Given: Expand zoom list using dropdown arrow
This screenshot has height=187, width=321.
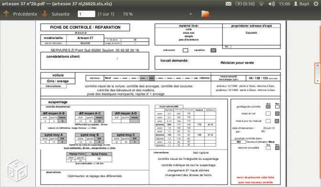Looking at the screenshot, I should click(191, 14).
